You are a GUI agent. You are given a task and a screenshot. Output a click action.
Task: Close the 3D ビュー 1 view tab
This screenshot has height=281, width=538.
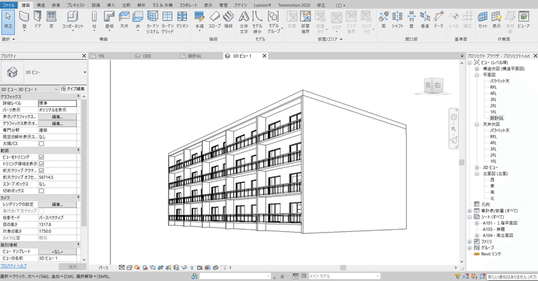click(264, 56)
